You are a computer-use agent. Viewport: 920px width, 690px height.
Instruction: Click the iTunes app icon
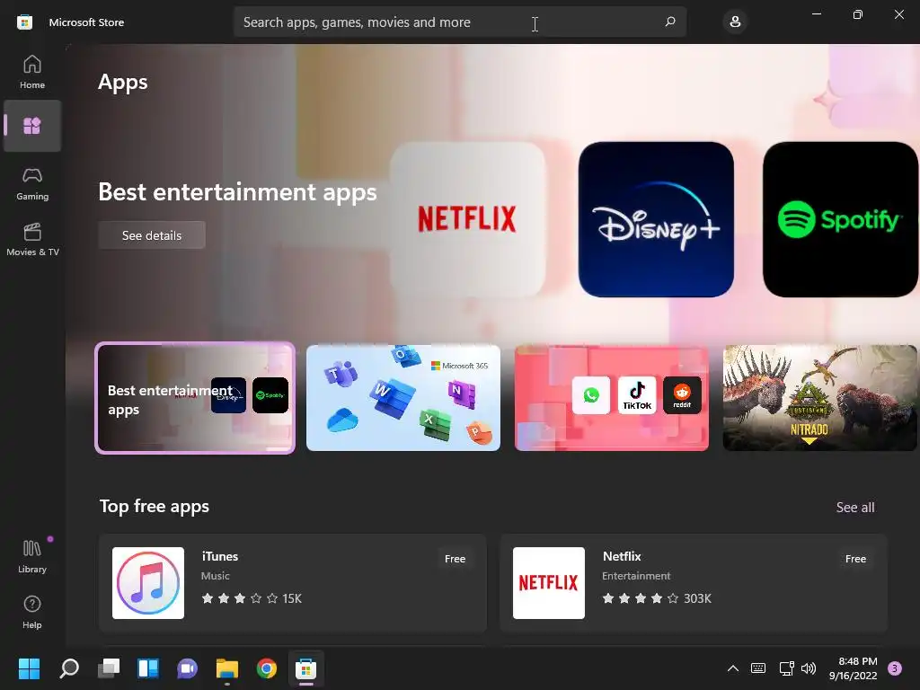(148, 582)
